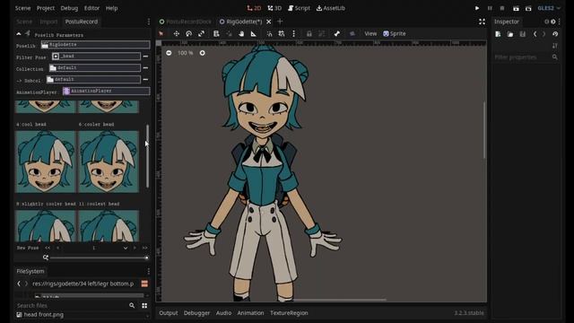Open options beside Filter Pose field
Screen dimensions: 574x323
(x=145, y=57)
